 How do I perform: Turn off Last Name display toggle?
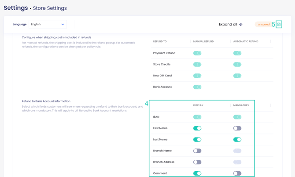pyautogui.click(x=197, y=140)
